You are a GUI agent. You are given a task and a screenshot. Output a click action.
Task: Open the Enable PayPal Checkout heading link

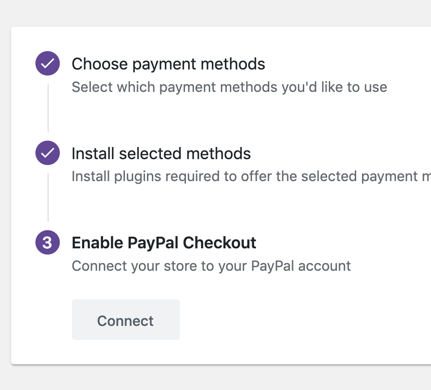click(164, 242)
